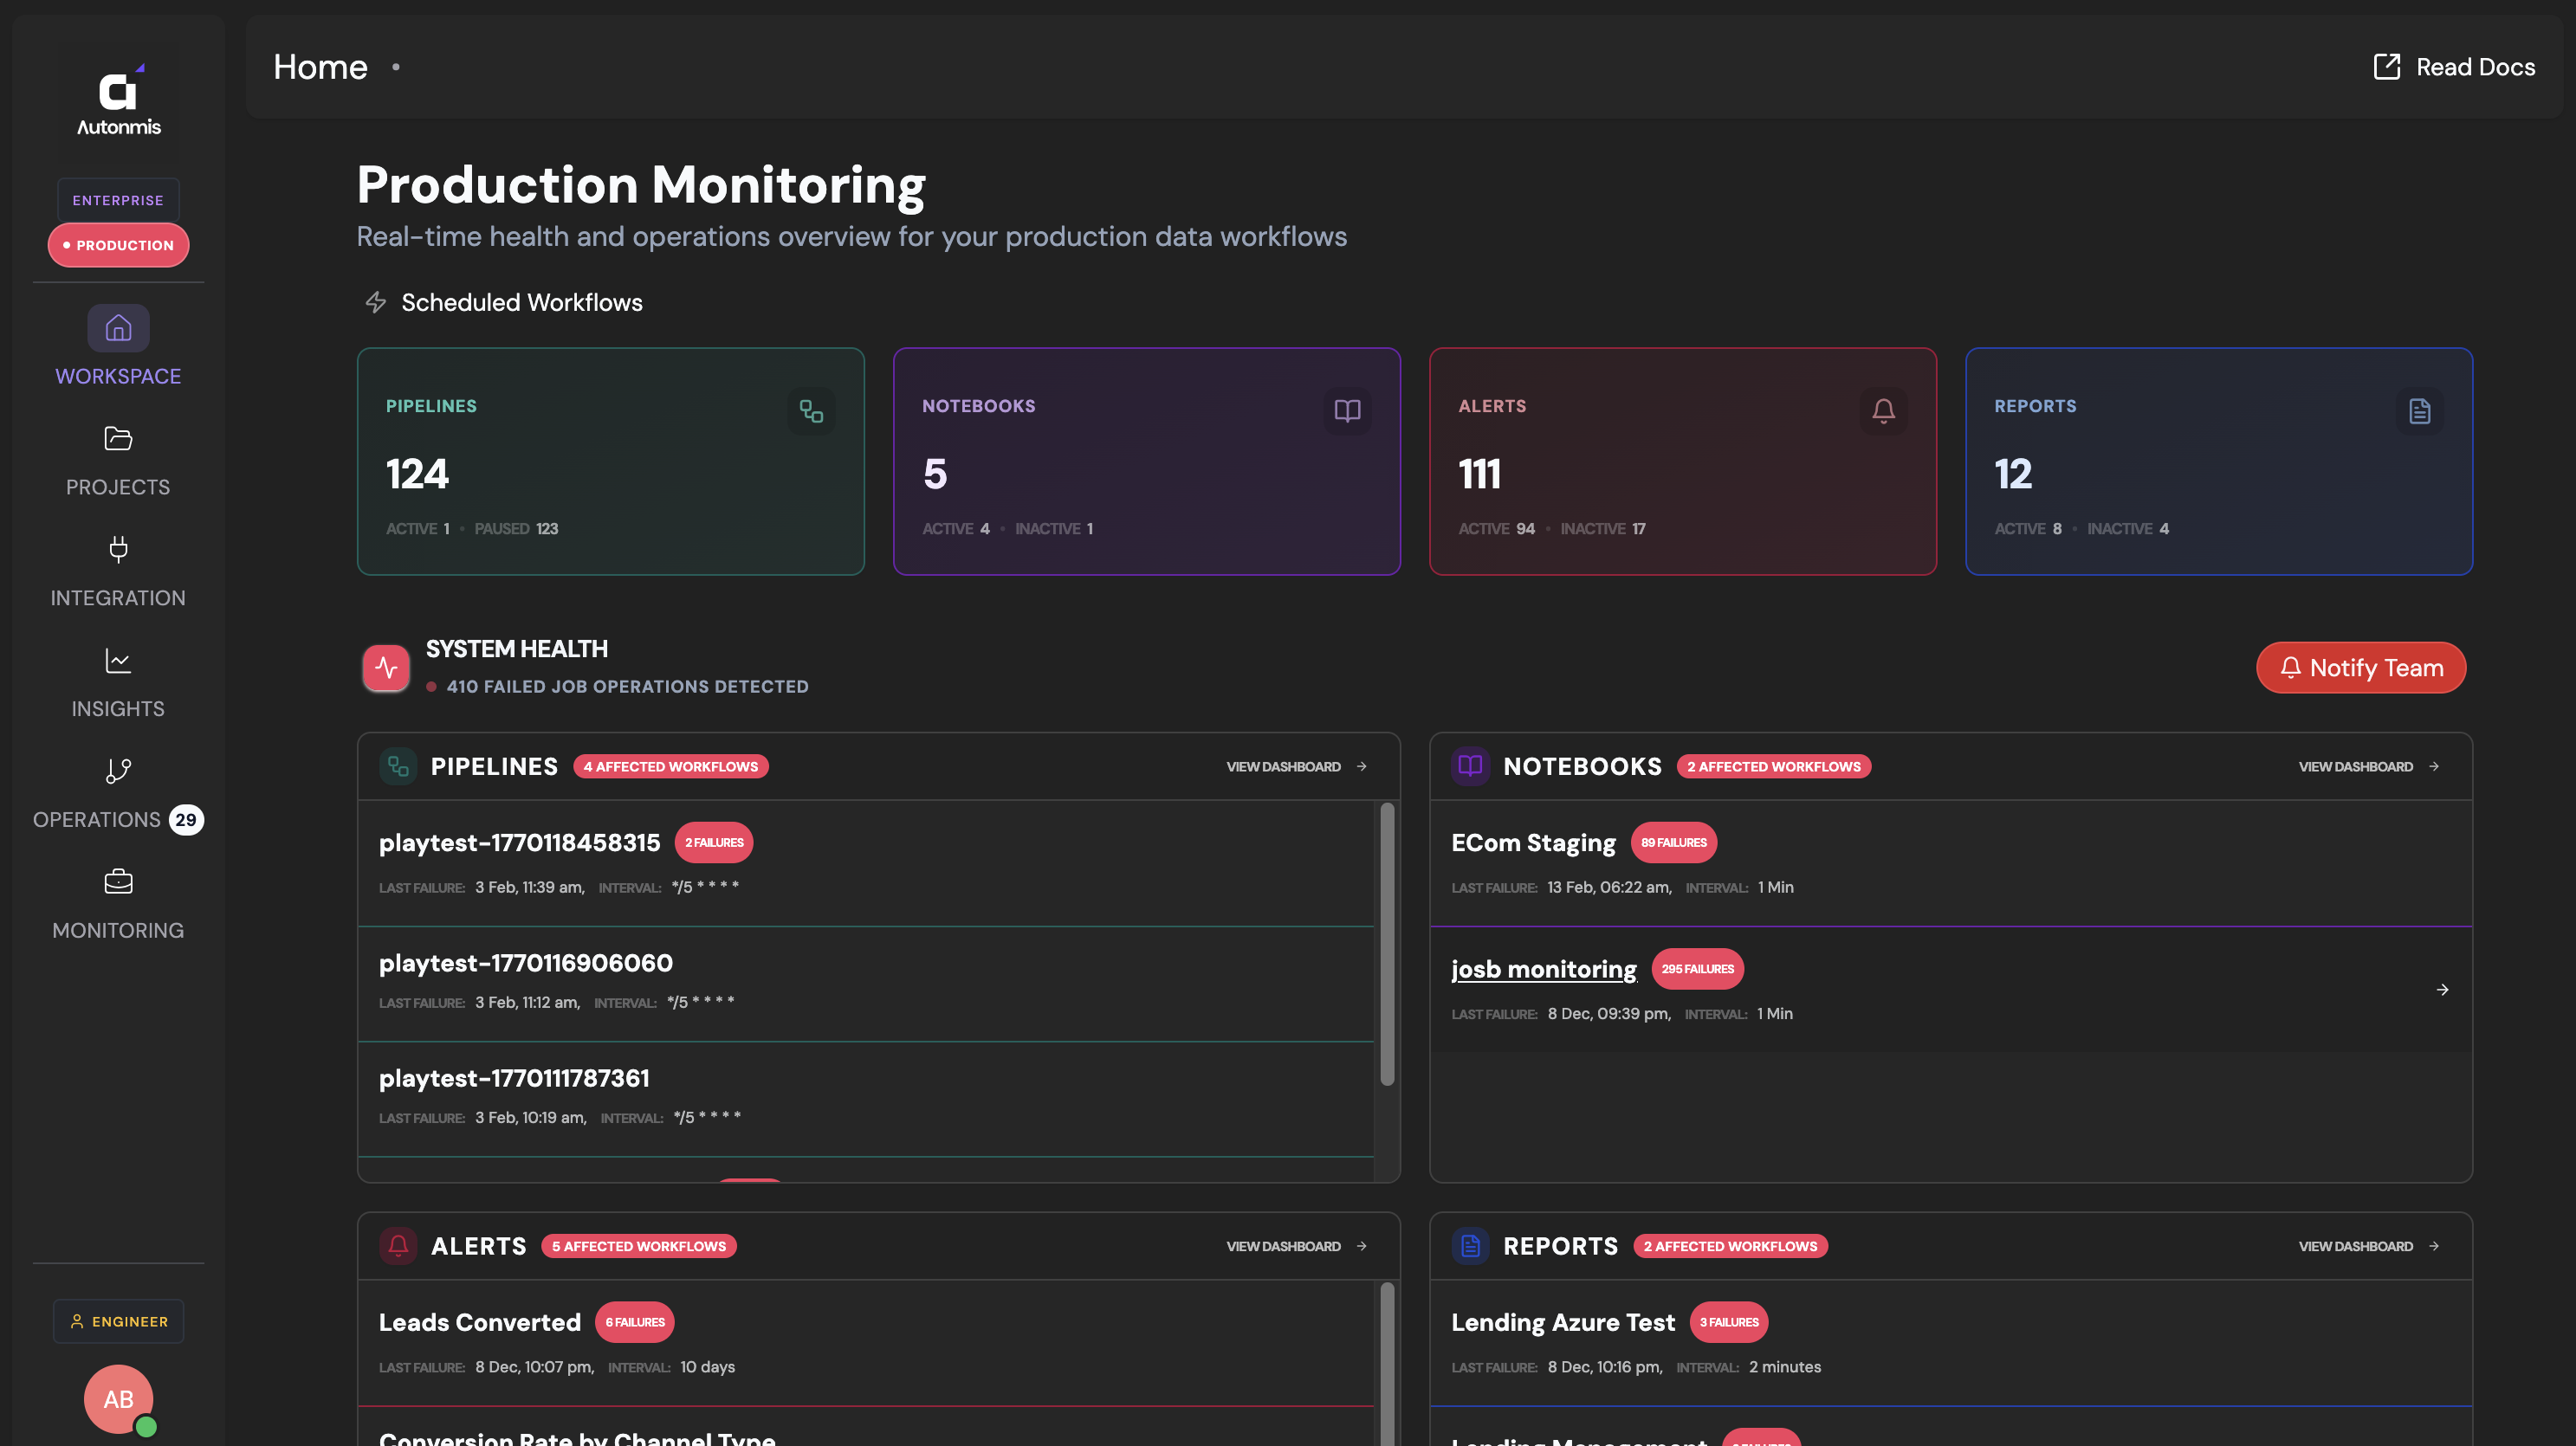Click the Autonmis logo

coord(118,100)
